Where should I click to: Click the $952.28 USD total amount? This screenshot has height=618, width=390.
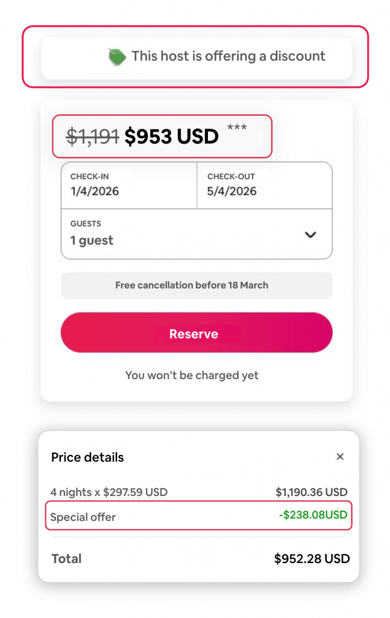tap(312, 559)
